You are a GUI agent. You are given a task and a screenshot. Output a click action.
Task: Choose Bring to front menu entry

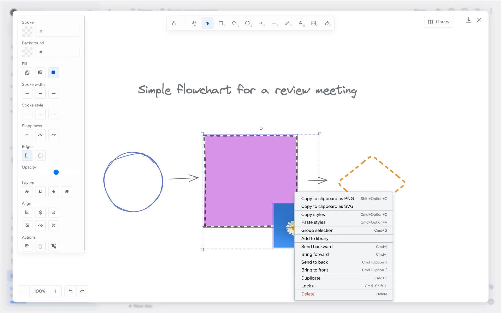click(x=314, y=270)
